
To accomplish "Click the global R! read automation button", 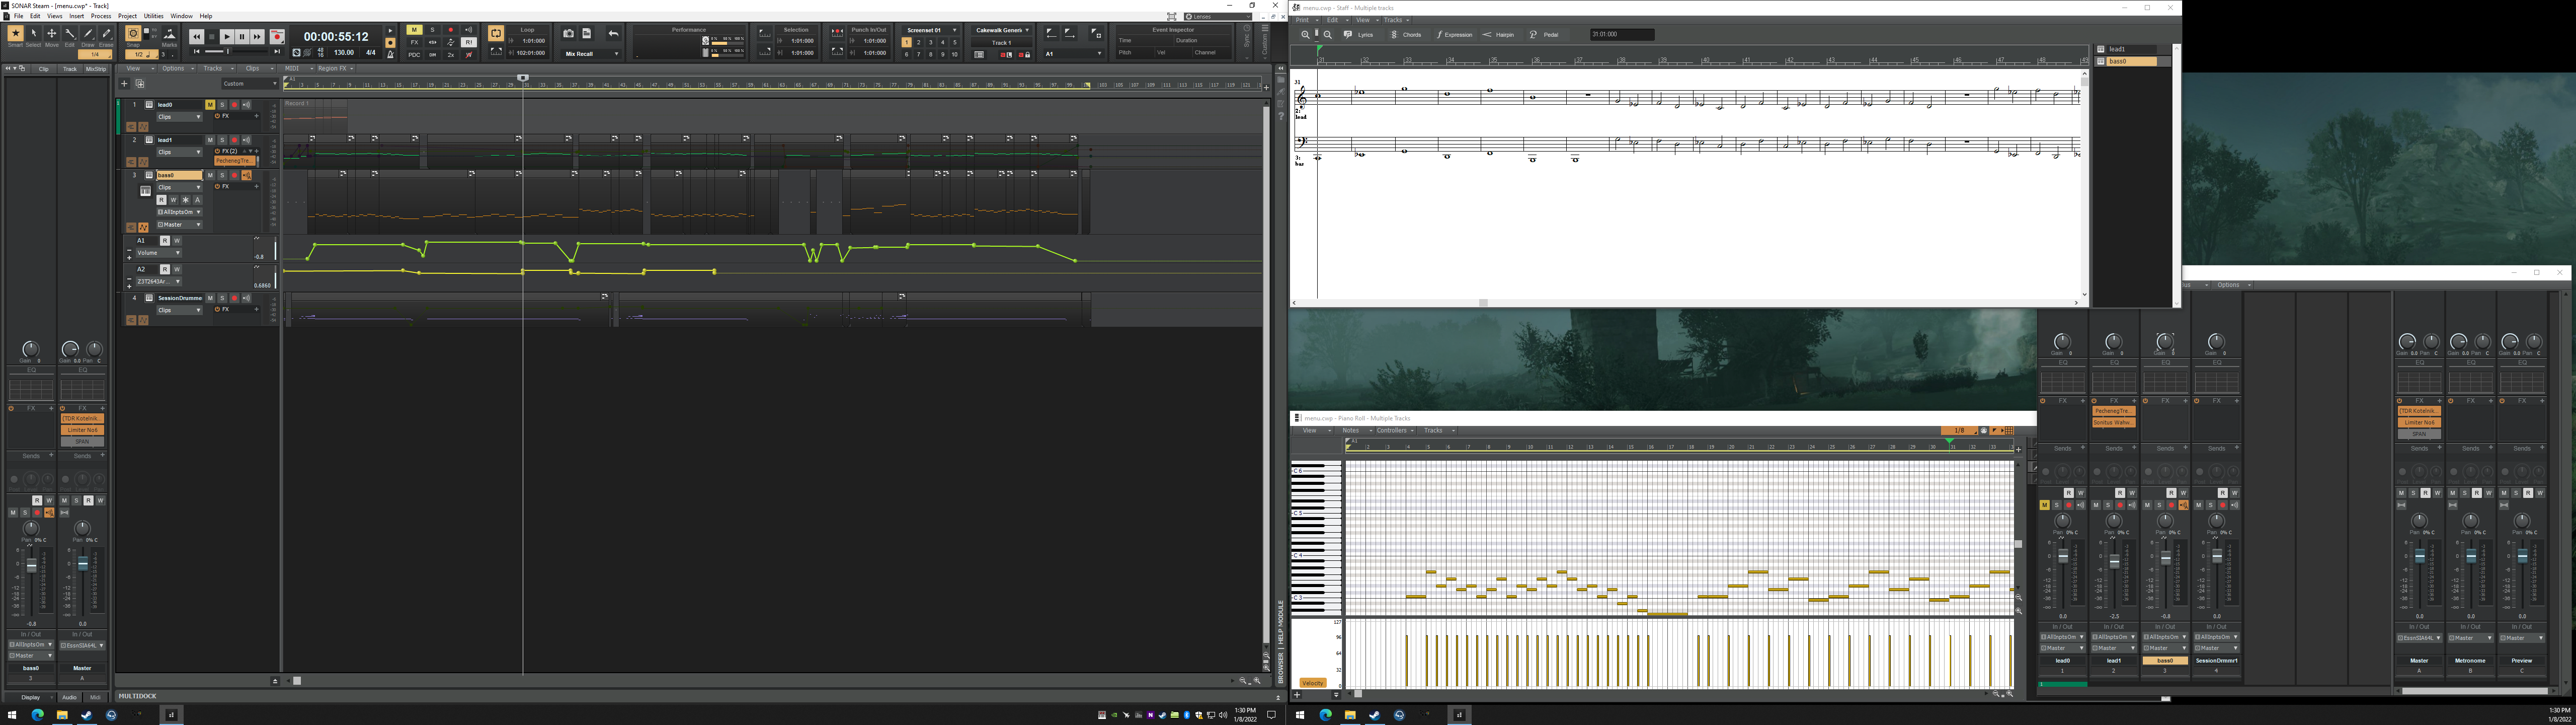I will coord(469,42).
